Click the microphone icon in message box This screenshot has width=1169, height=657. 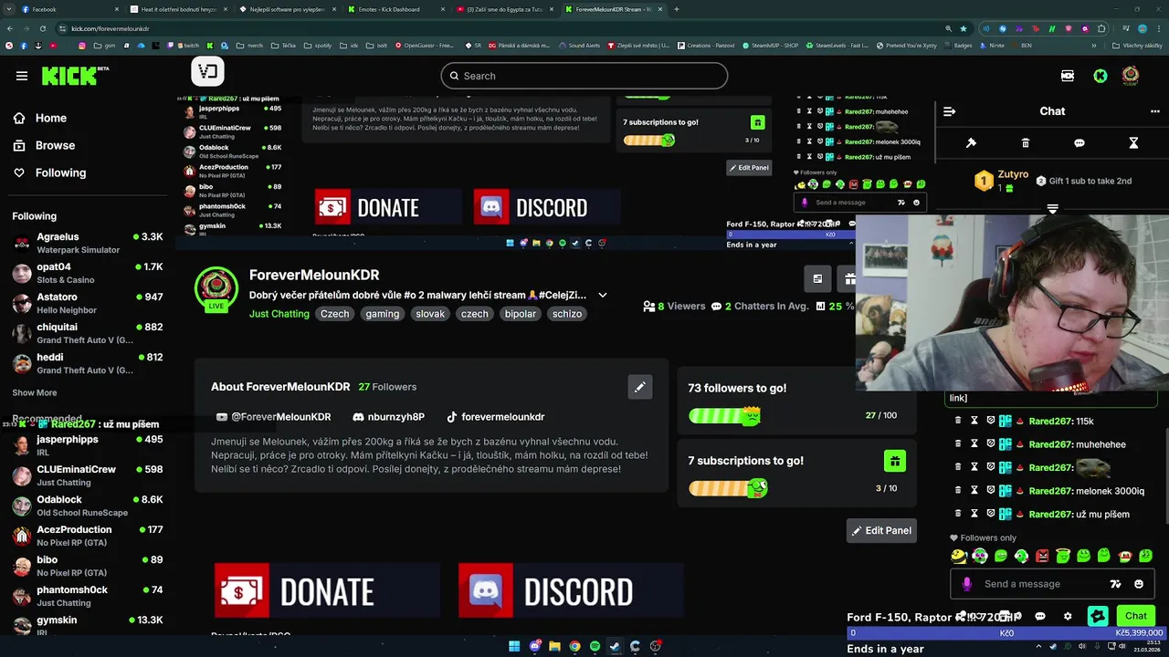coord(967,584)
